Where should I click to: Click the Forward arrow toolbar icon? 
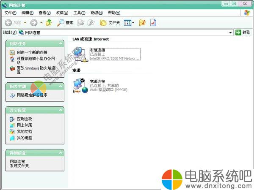34,23
